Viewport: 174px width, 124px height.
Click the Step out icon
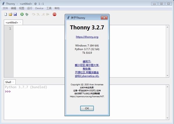[x=43, y=14]
